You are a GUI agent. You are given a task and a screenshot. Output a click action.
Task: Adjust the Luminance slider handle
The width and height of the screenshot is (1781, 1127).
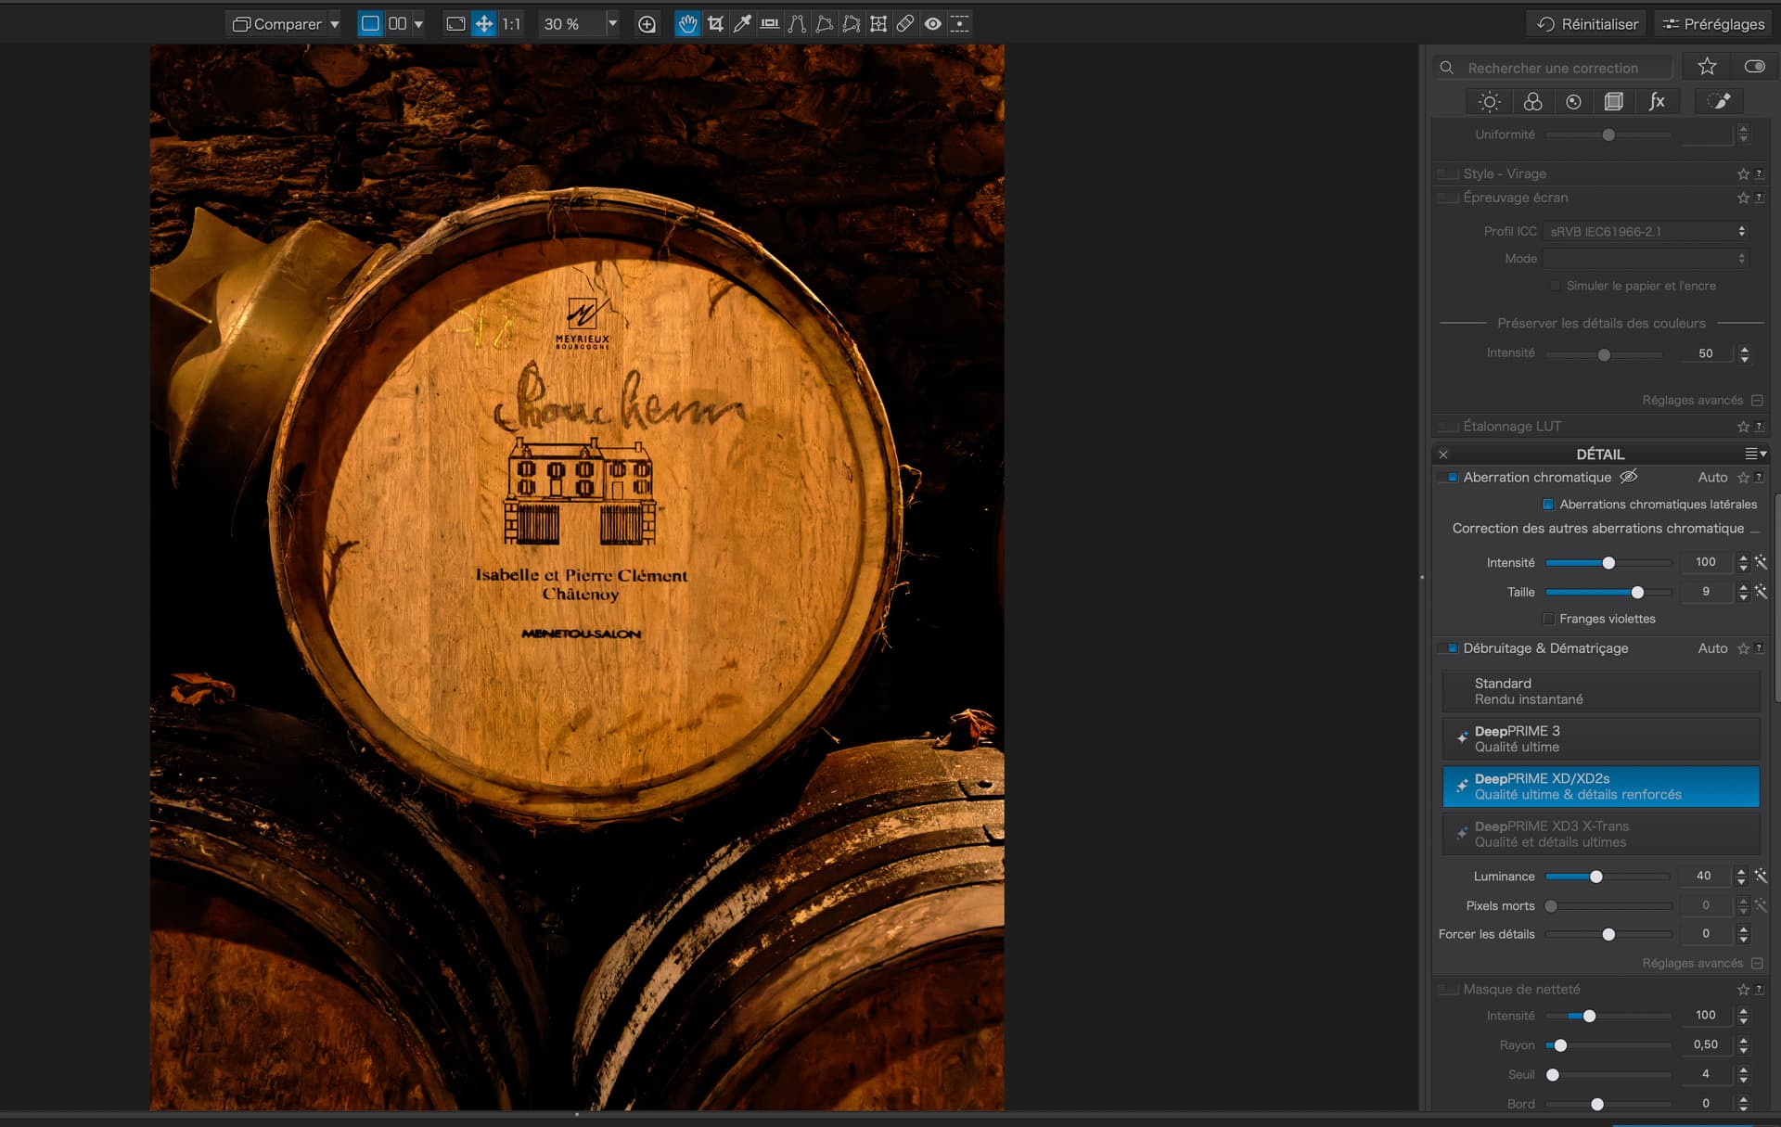pos(1596,877)
